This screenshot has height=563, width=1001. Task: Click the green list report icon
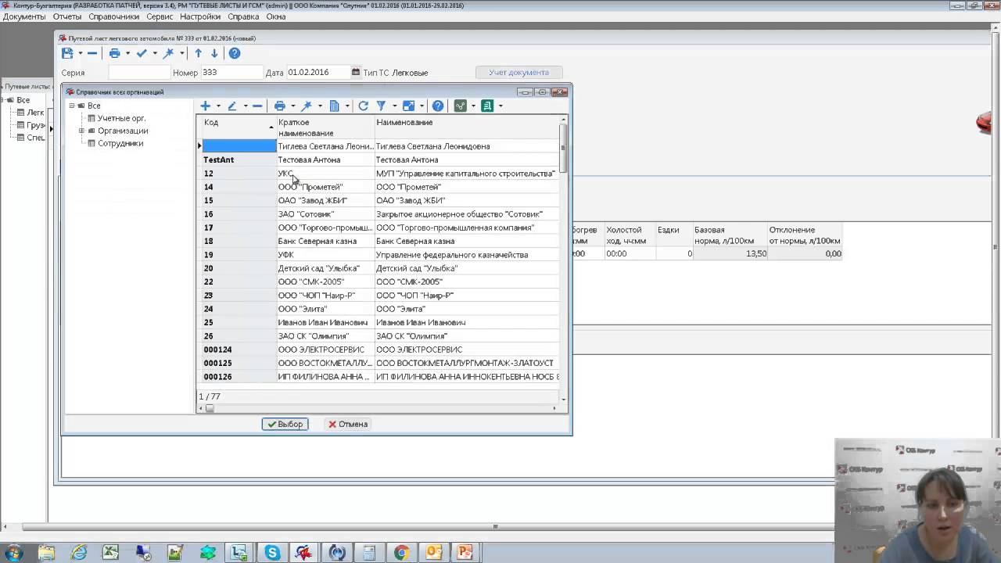[x=487, y=106]
